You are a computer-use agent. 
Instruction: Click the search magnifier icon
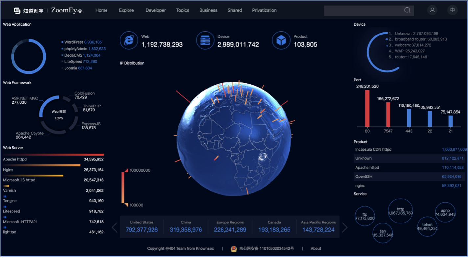coord(407,10)
